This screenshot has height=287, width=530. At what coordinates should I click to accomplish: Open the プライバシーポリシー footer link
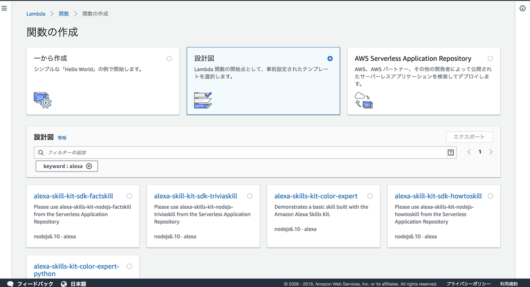pos(469,284)
